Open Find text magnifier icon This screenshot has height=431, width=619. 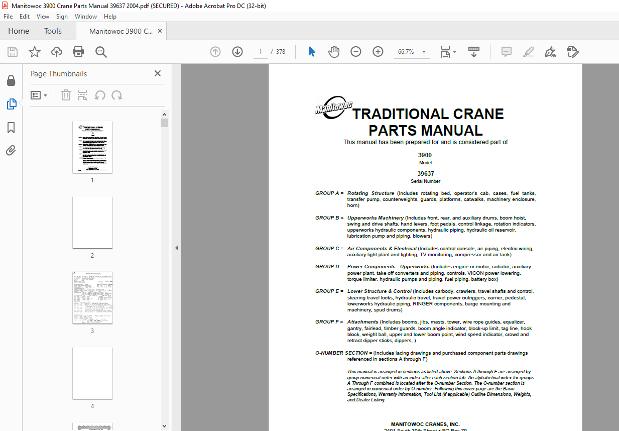[x=101, y=52]
